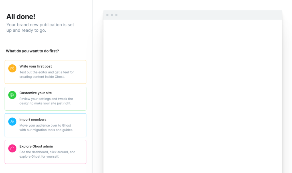The width and height of the screenshot is (292, 173).
Task: Click "Test out the editor" description text
Action: point(46,74)
